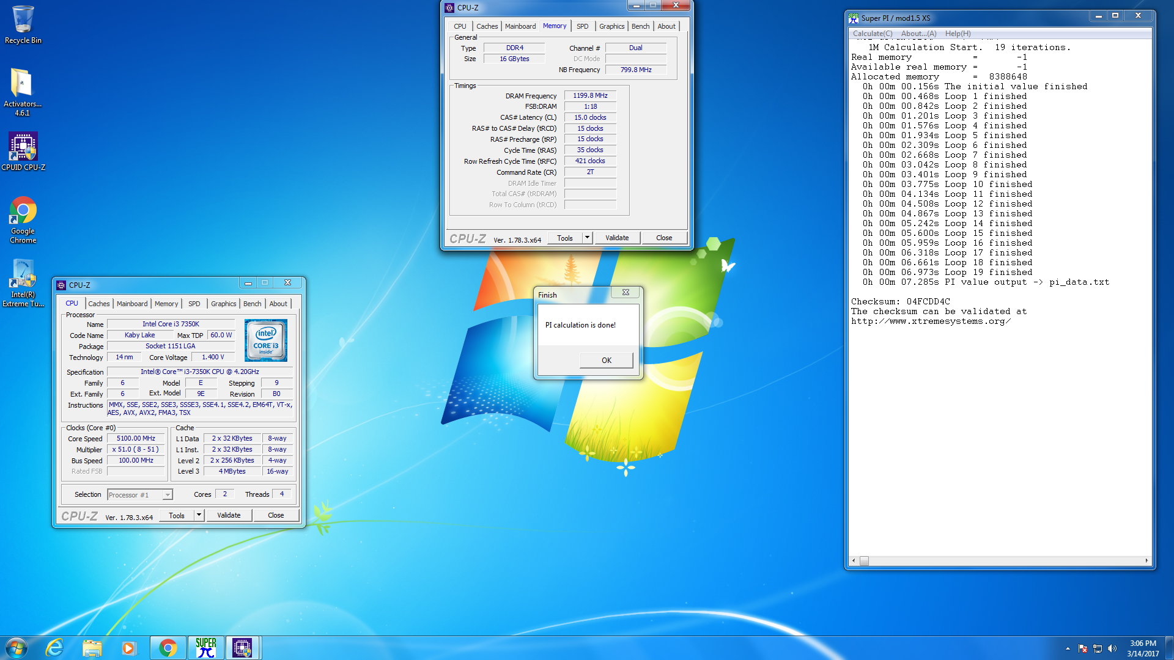Open the Caches tab in the CPU window of CPU-Z
Screen dimensions: 1174x660
[x=98, y=304]
